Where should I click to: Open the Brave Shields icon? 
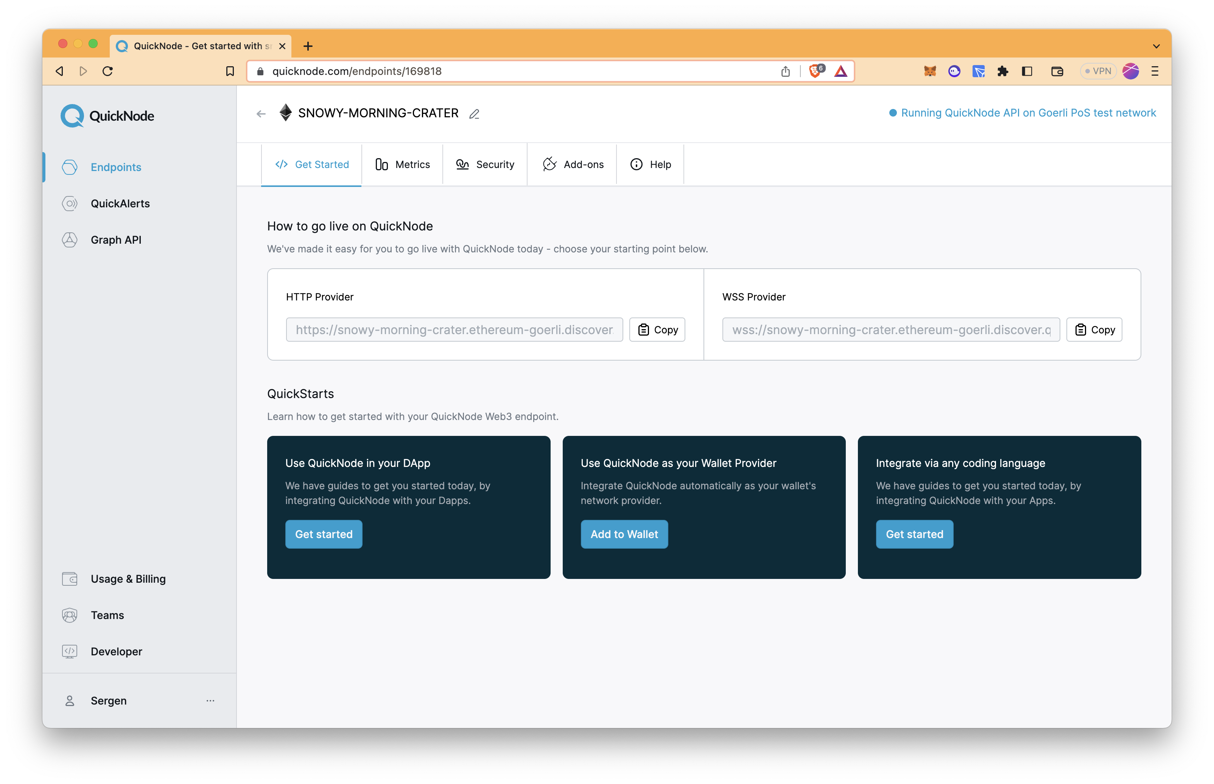816,70
